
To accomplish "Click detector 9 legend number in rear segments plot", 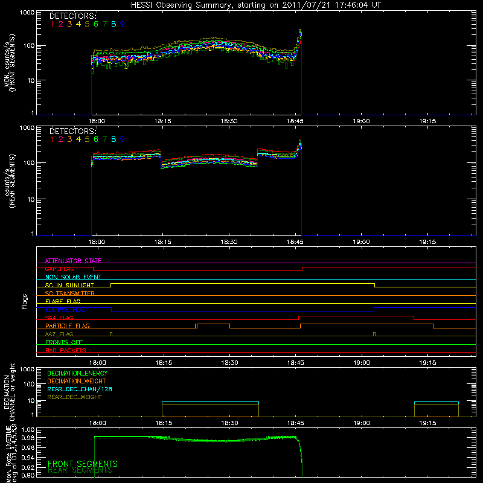I will point(123,139).
